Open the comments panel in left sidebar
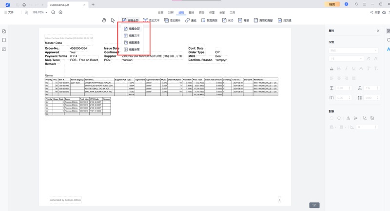This screenshot has height=211, width=390. (4, 49)
